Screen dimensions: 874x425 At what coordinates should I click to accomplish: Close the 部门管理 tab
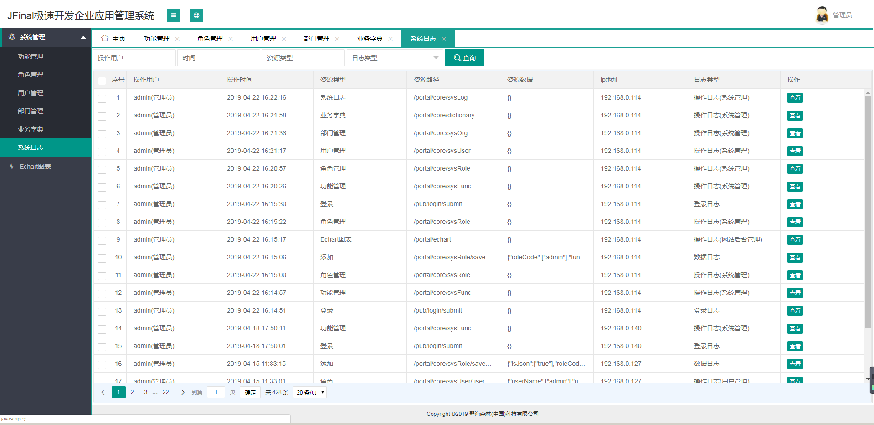click(337, 39)
